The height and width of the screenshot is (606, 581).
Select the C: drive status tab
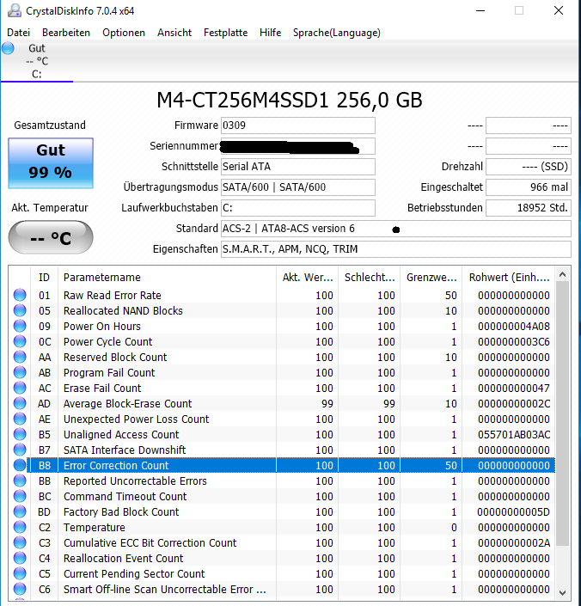point(37,61)
